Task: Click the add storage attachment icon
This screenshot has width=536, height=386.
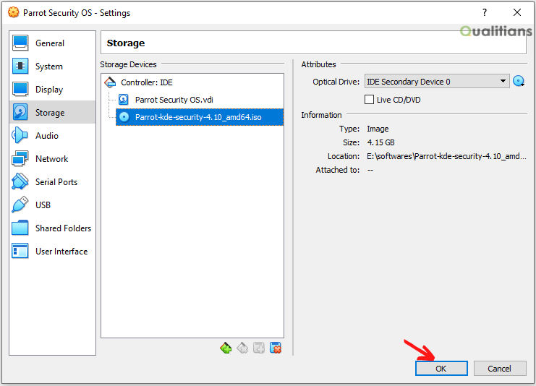Action: click(x=259, y=348)
